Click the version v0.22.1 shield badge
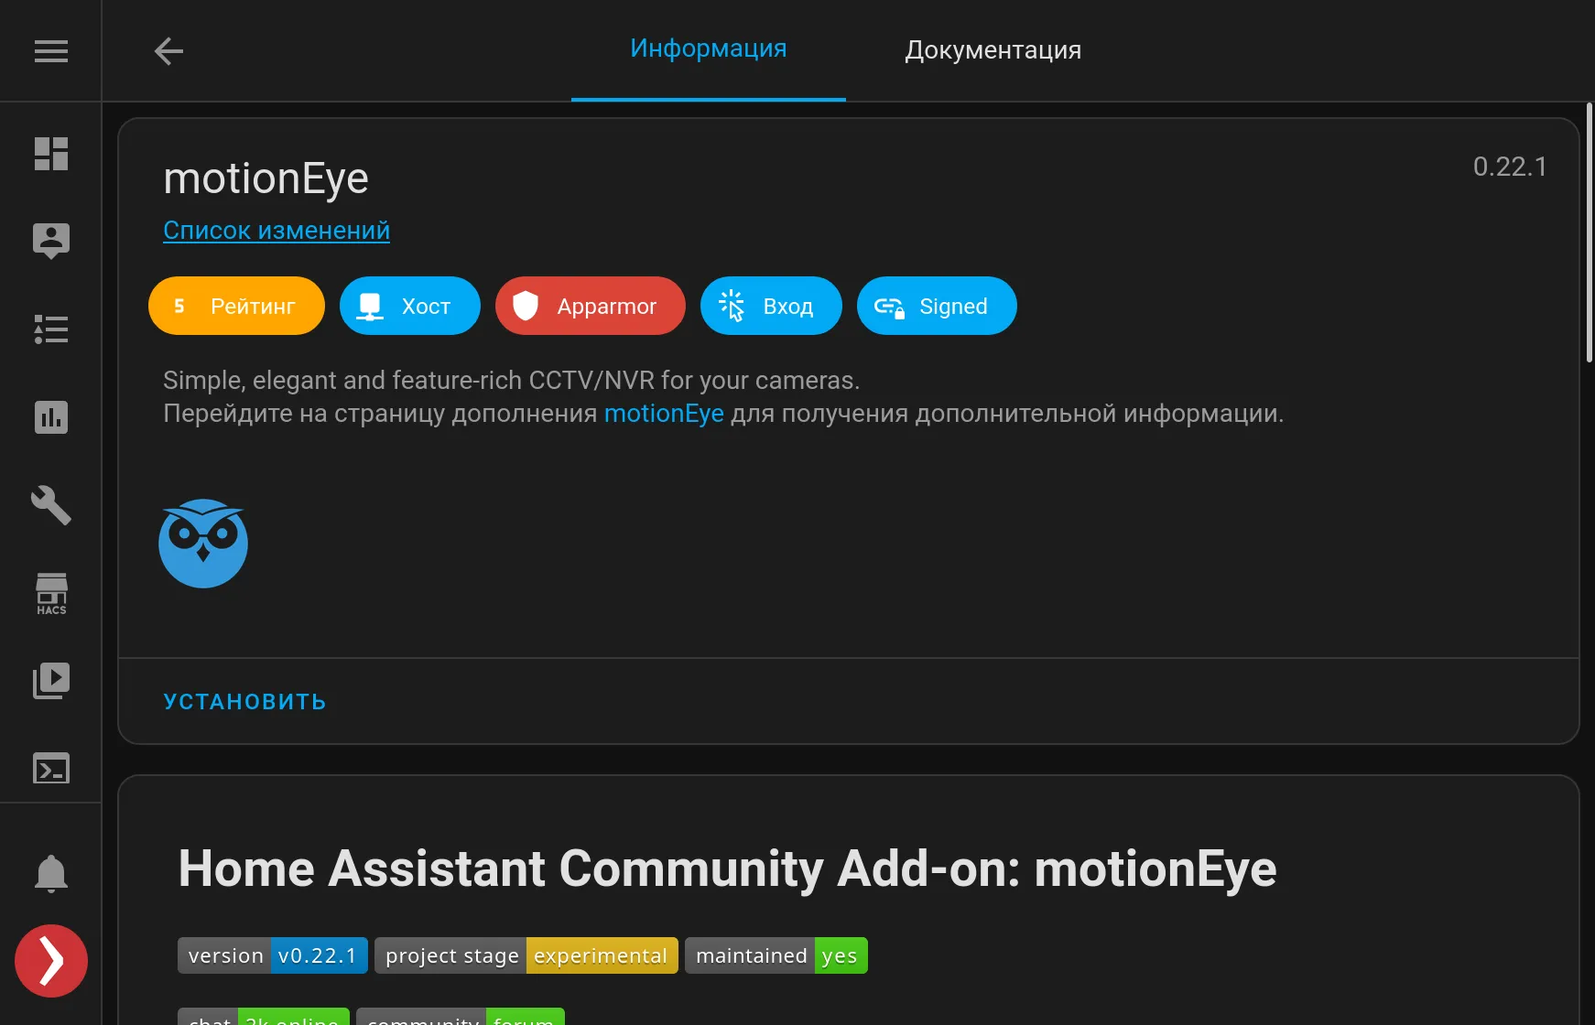1595x1025 pixels. pyautogui.click(x=273, y=955)
